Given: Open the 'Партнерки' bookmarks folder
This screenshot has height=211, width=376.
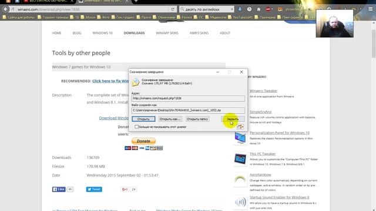Looking at the screenshot, I should (x=265, y=17).
